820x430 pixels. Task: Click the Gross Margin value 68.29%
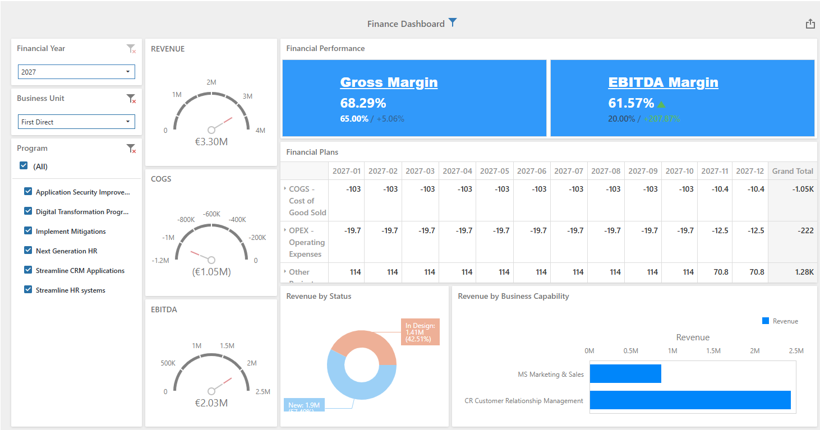363,103
